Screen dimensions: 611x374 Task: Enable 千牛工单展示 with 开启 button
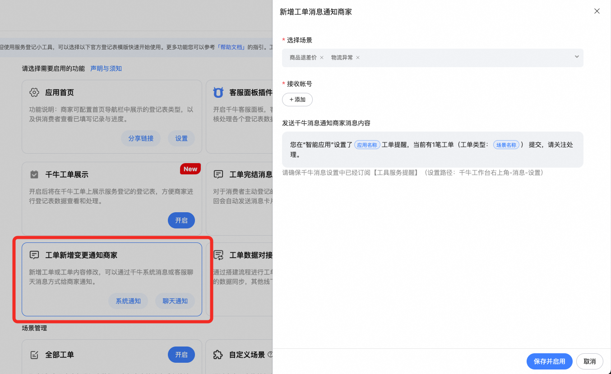point(181,220)
